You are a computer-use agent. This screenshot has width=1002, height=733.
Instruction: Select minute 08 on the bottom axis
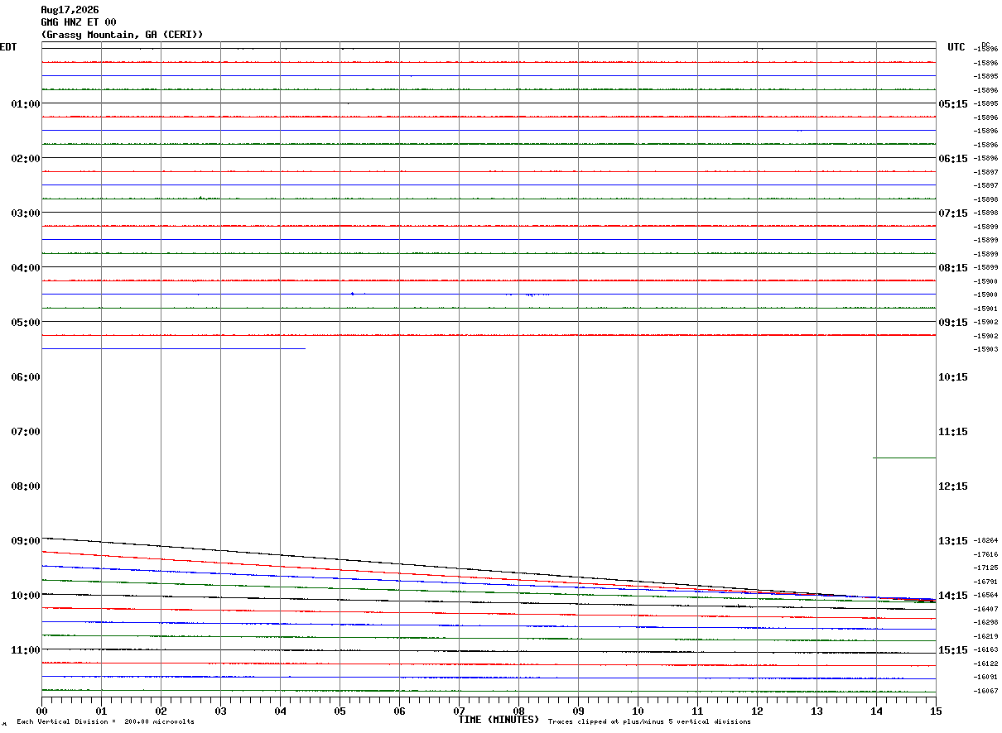pos(518,711)
